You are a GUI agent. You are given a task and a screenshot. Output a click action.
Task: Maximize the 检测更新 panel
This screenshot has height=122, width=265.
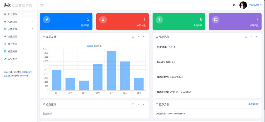[x=133, y=104]
